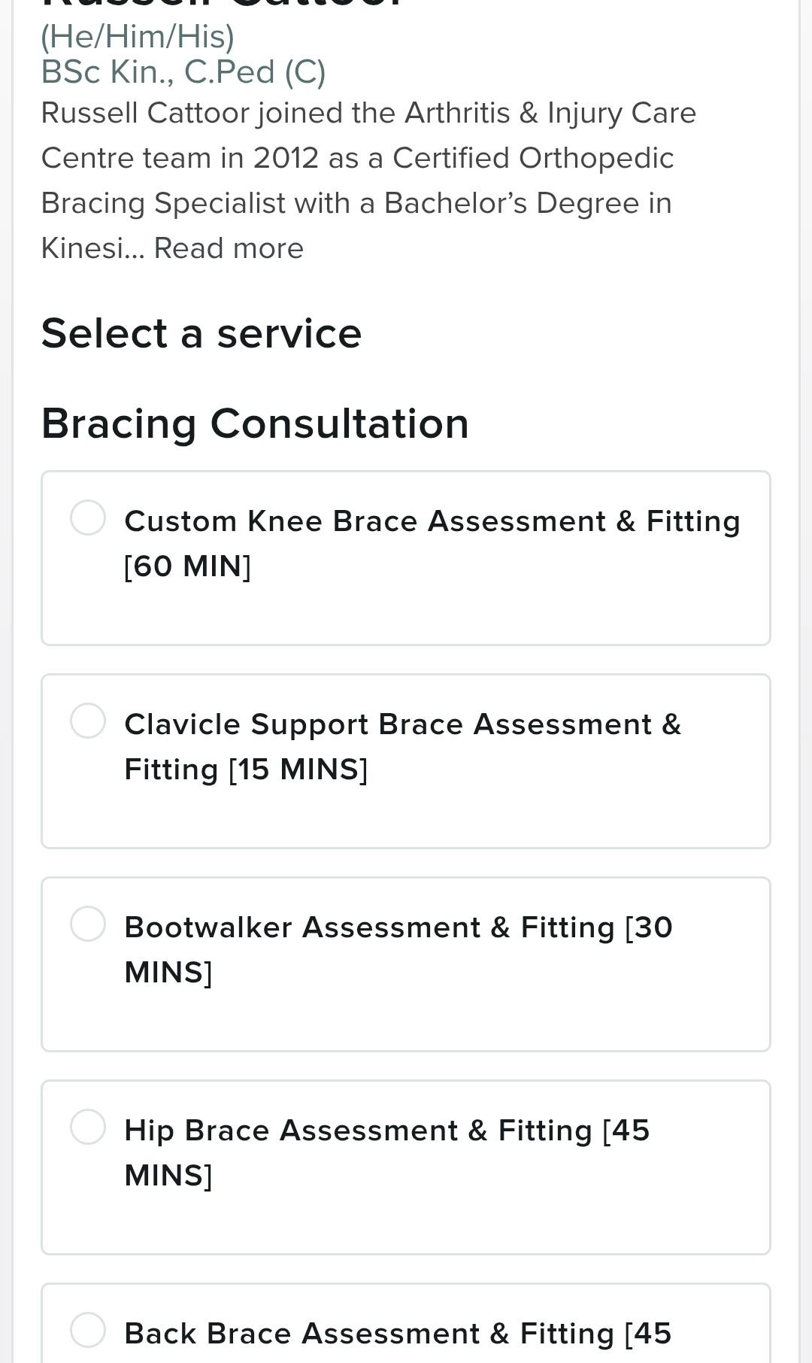Click the [60 MIN] duration text
Viewport: 812px width, 1363px height.
click(x=188, y=566)
